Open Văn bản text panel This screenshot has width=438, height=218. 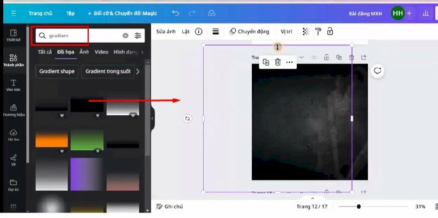(13, 85)
